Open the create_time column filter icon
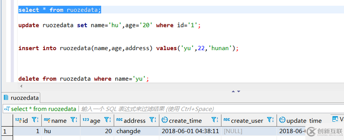This screenshot has width=344, height=140. (215, 120)
